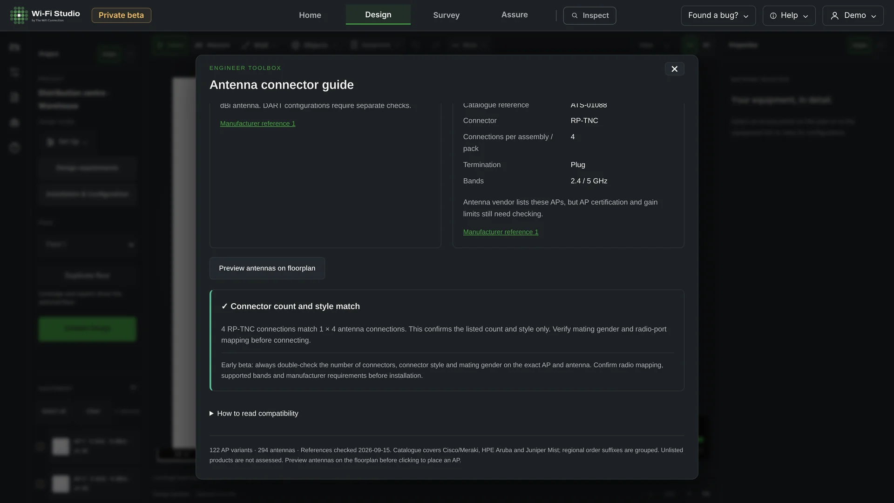The width and height of the screenshot is (894, 503).
Task: Click the Antenna connector guide title
Action: tap(282, 85)
